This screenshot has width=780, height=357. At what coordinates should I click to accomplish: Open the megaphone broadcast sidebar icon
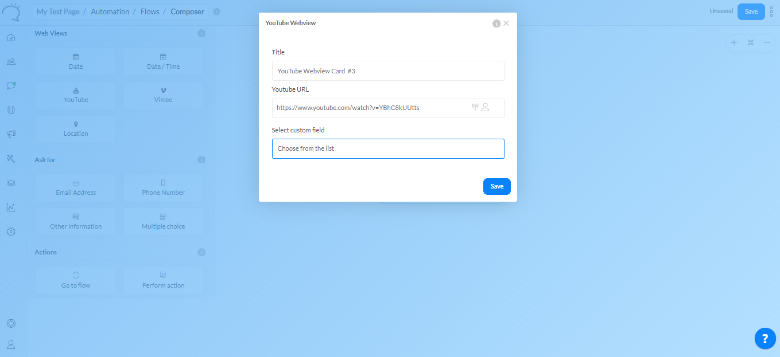11,134
